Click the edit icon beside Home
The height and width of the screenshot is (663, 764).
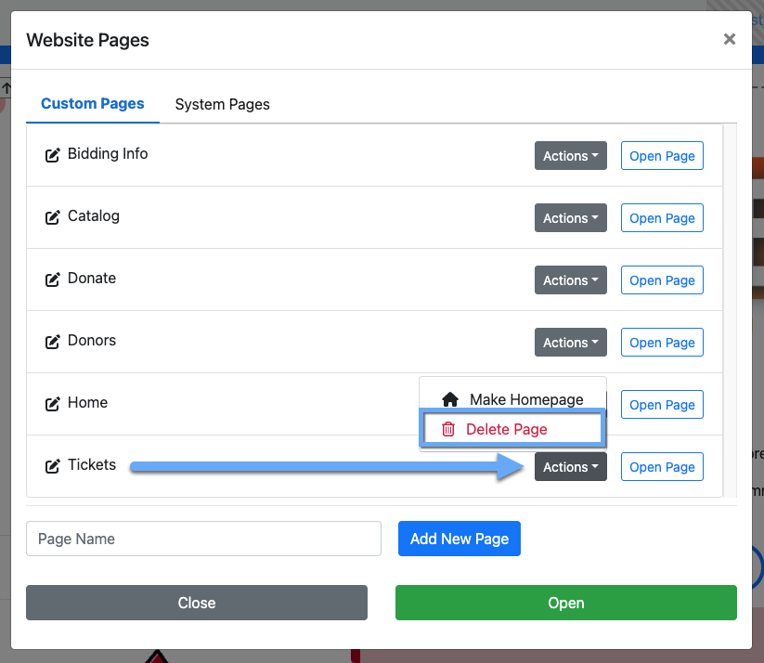click(53, 404)
